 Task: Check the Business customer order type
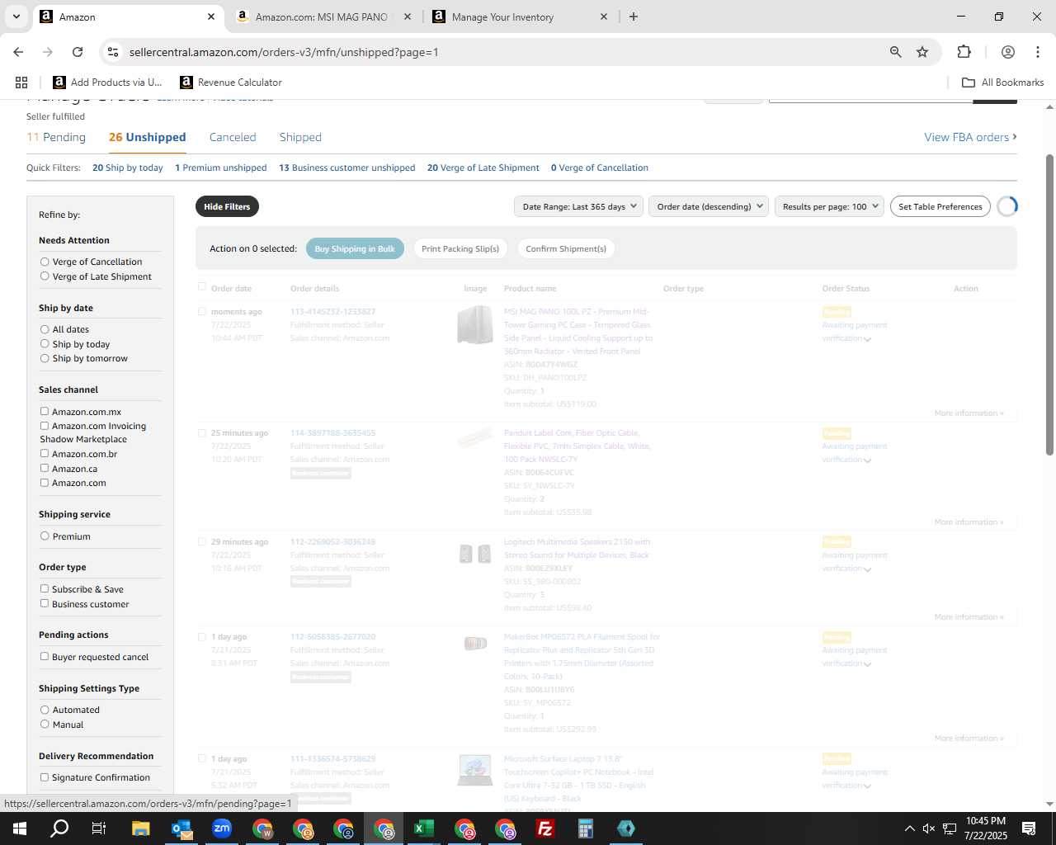[45, 603]
